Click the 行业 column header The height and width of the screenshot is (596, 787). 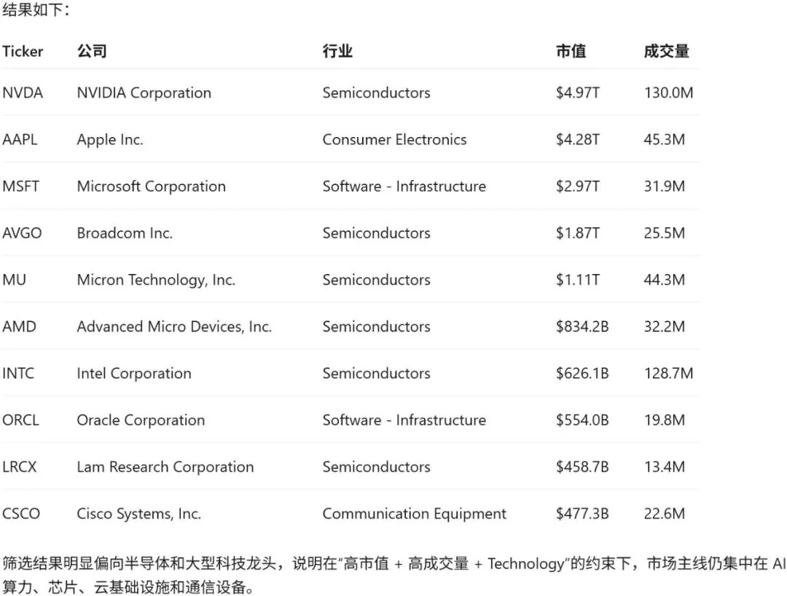tap(337, 51)
